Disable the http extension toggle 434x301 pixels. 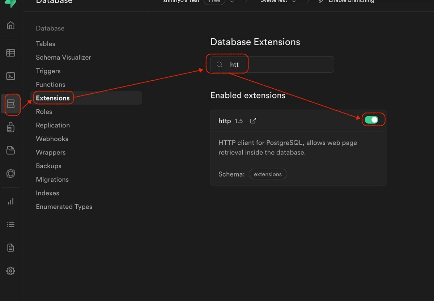pyautogui.click(x=371, y=120)
